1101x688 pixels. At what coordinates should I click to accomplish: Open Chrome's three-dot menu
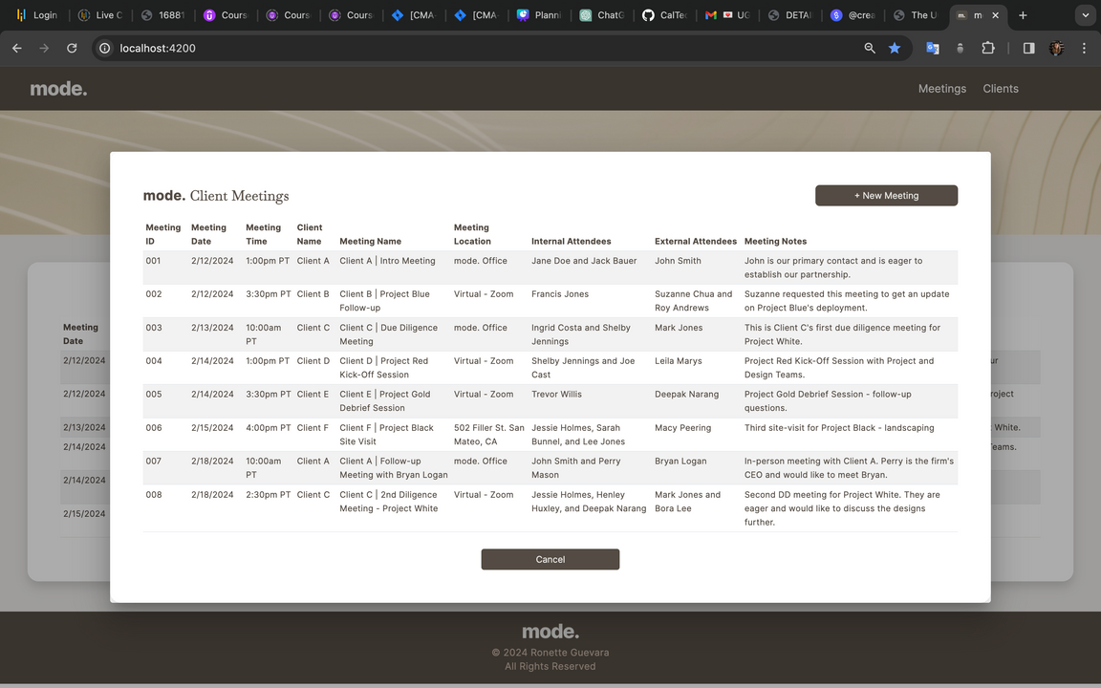pyautogui.click(x=1084, y=48)
